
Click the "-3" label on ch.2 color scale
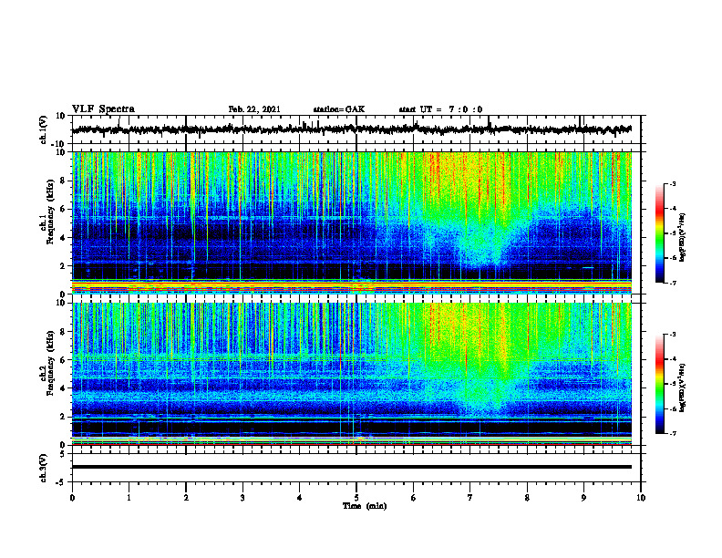point(673,335)
